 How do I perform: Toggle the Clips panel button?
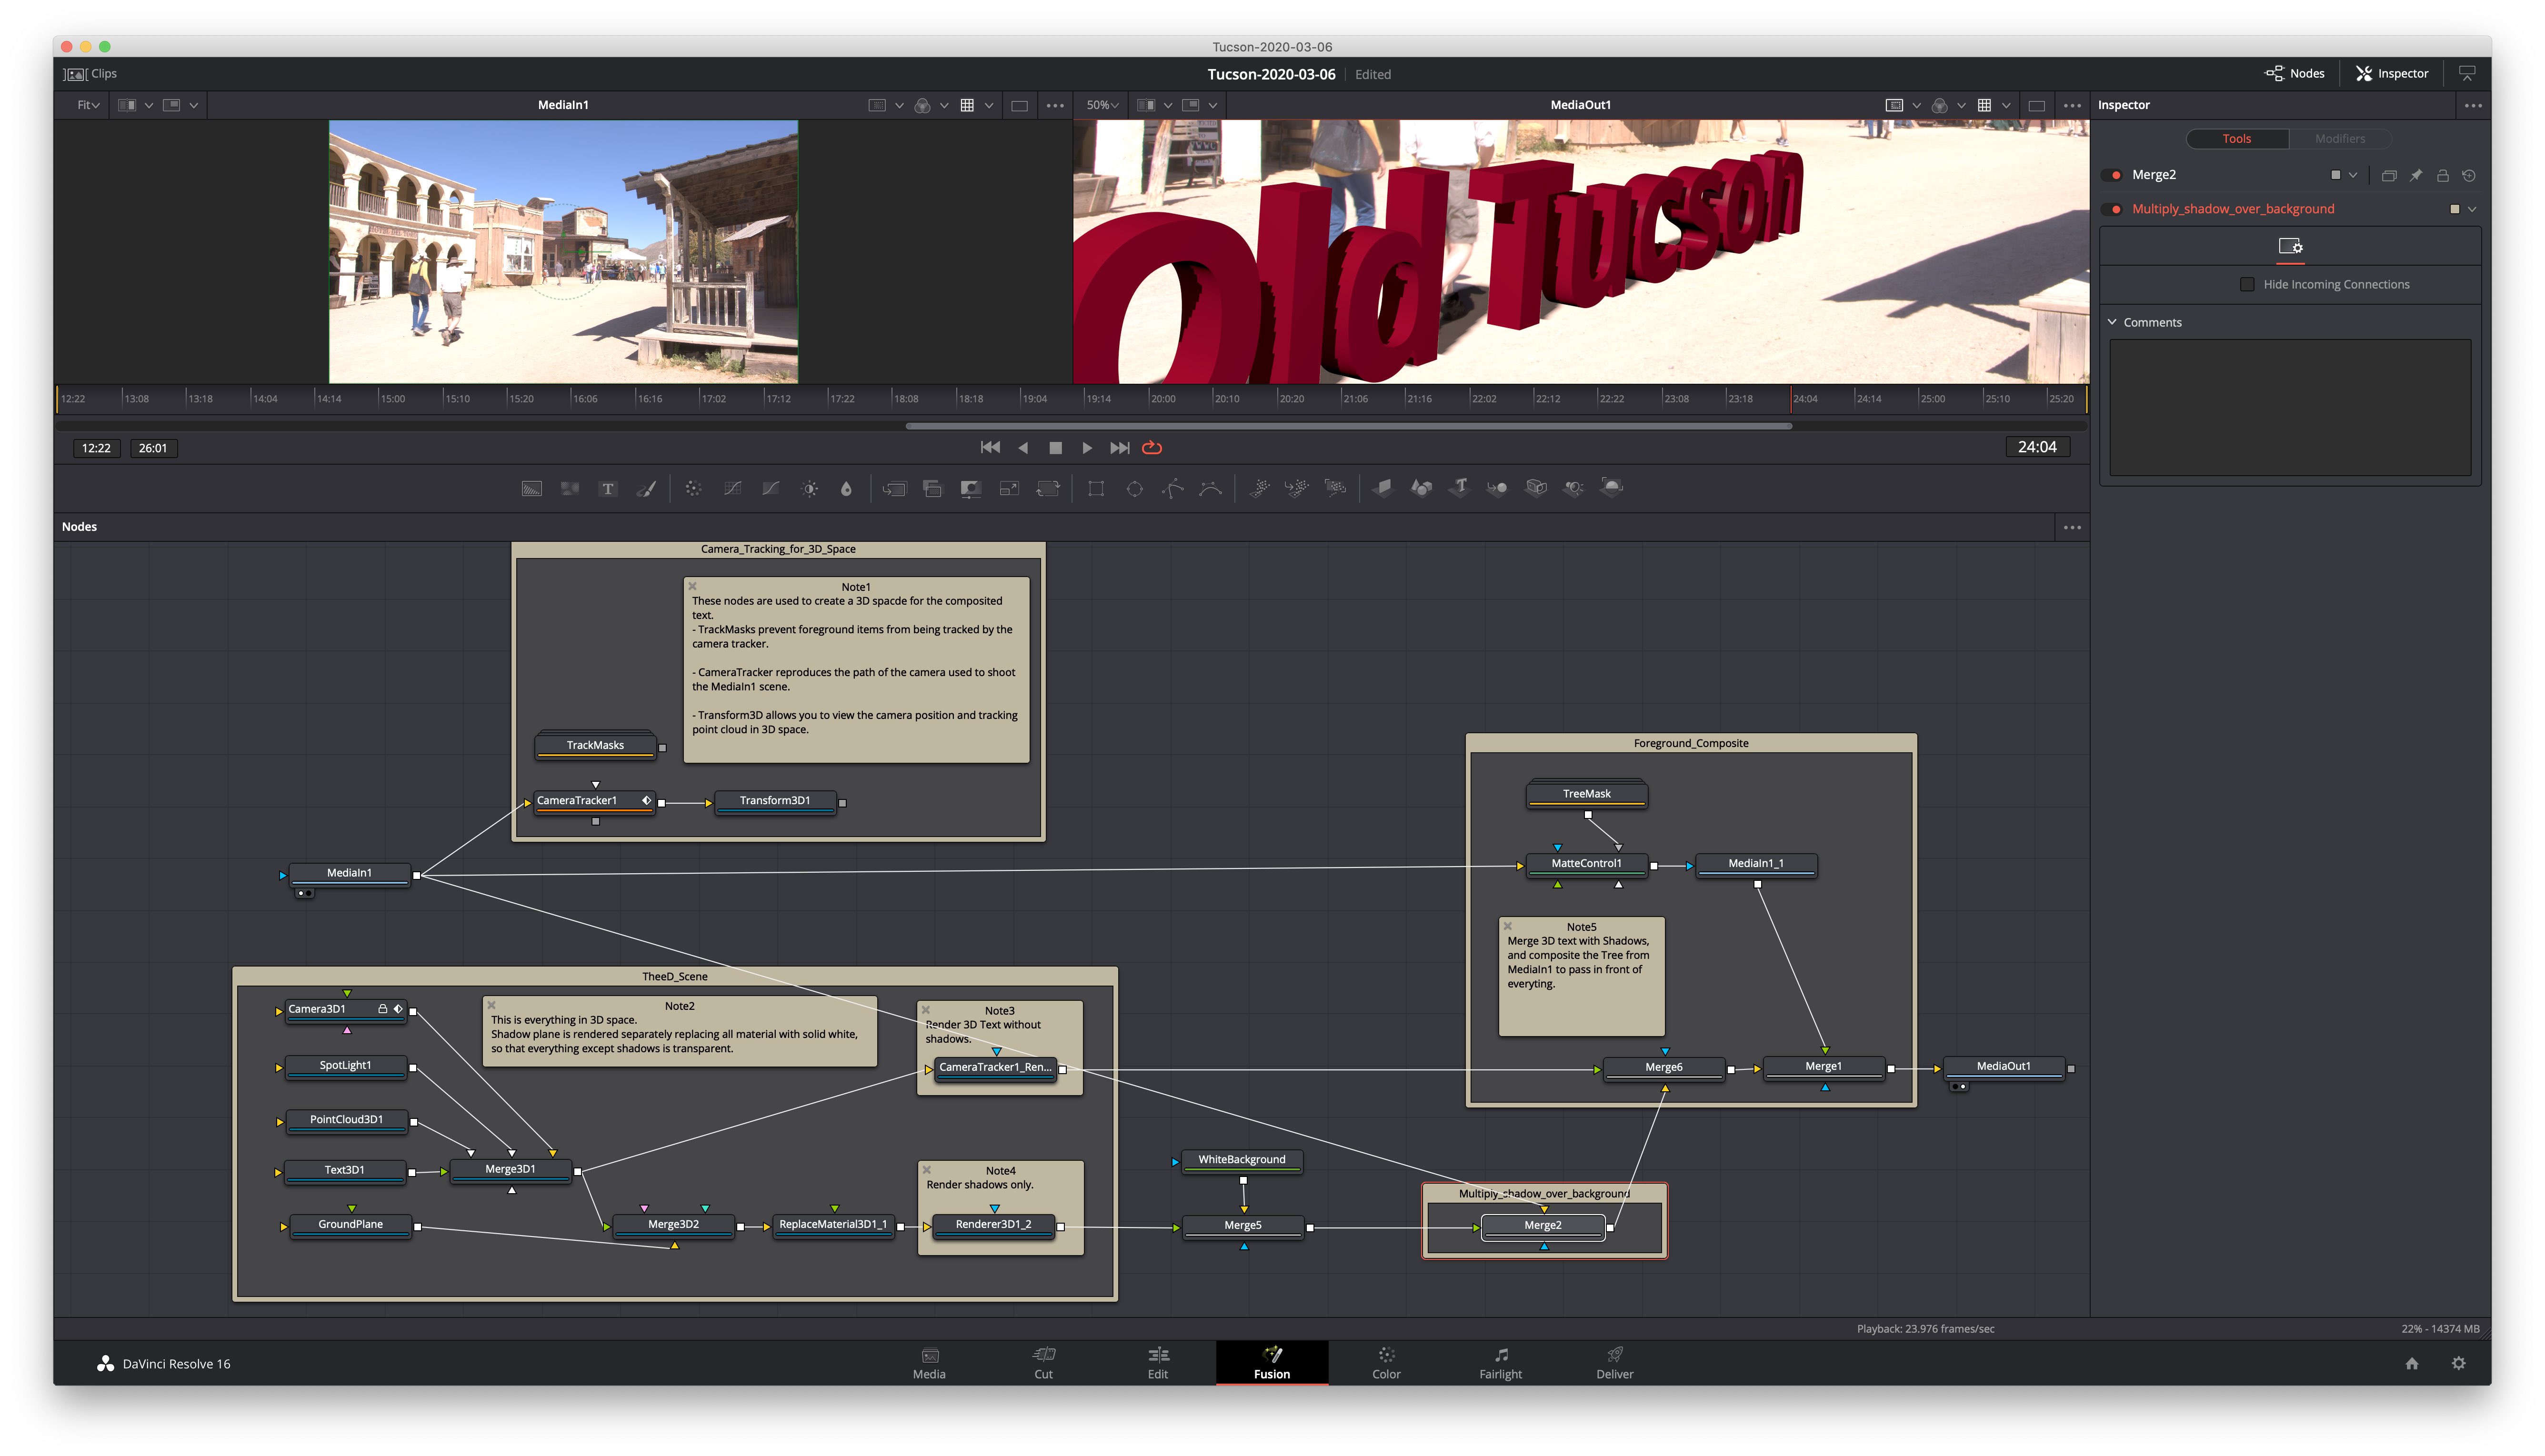[90, 74]
